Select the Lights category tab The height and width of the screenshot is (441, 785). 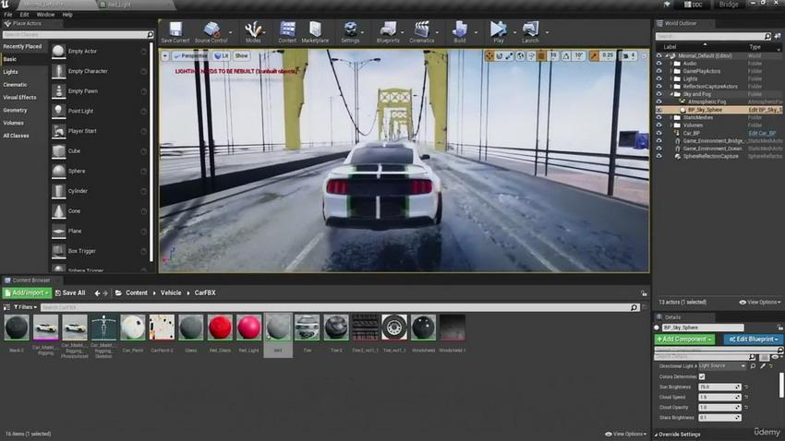pos(10,72)
